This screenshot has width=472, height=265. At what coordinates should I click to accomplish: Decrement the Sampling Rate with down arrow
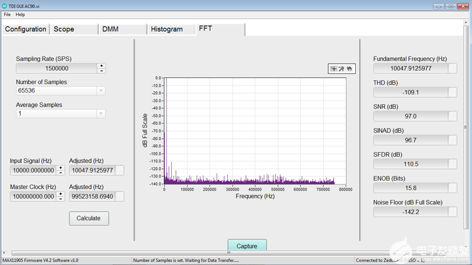click(101, 71)
